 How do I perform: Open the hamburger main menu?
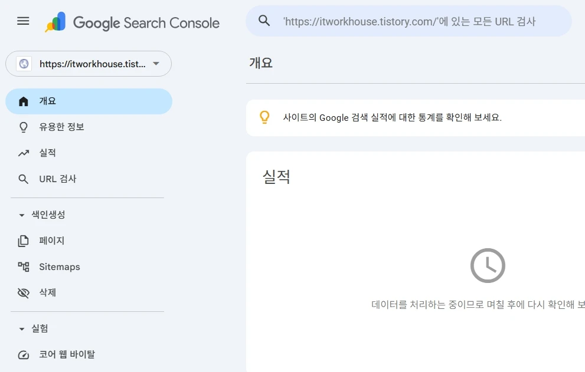pos(23,21)
